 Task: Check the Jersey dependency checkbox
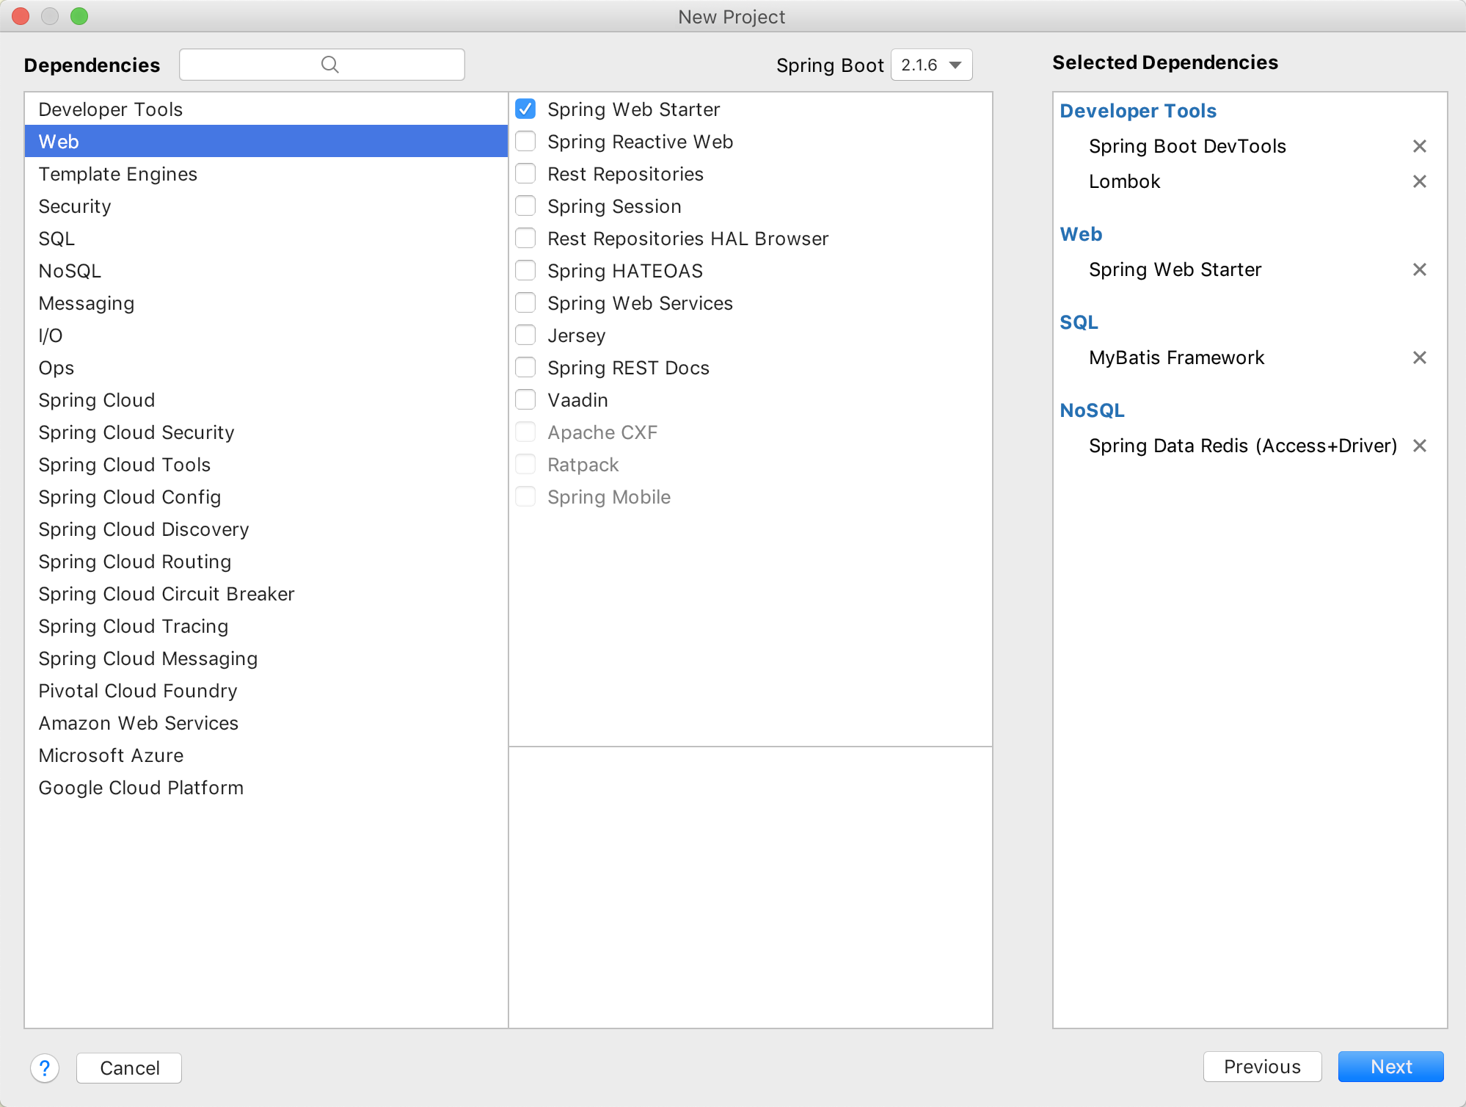coord(525,335)
